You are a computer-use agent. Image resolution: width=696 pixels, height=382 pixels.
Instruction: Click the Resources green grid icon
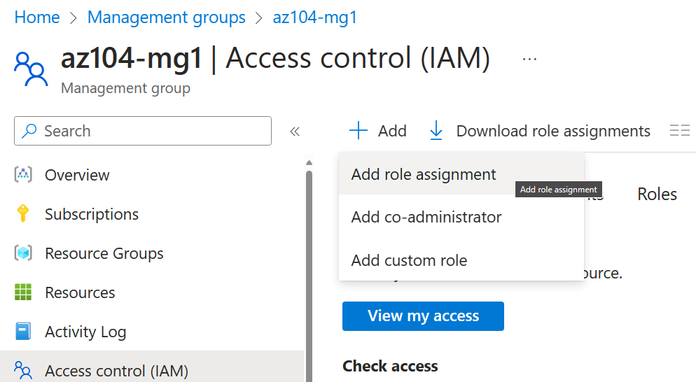[23, 292]
